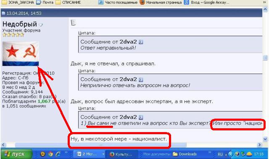Open the ЗОНА_ЗАКОНА bookmarks folder
The height and width of the screenshot is (159, 269).
pyautogui.click(x=18, y=2)
